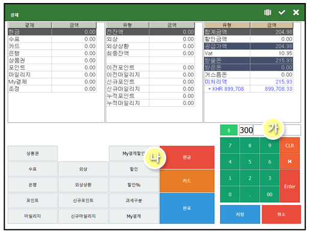Click the 마일리지 button in button grid
Image resolution: width=309 pixels, height=234 pixels.
[x=32, y=216]
